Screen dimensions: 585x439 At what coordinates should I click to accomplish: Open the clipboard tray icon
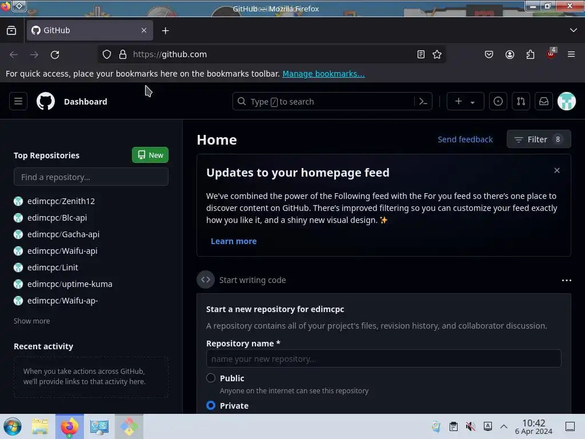point(453,426)
